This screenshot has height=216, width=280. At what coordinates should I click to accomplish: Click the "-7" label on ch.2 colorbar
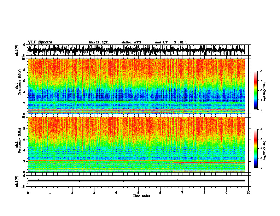[x=261, y=168]
